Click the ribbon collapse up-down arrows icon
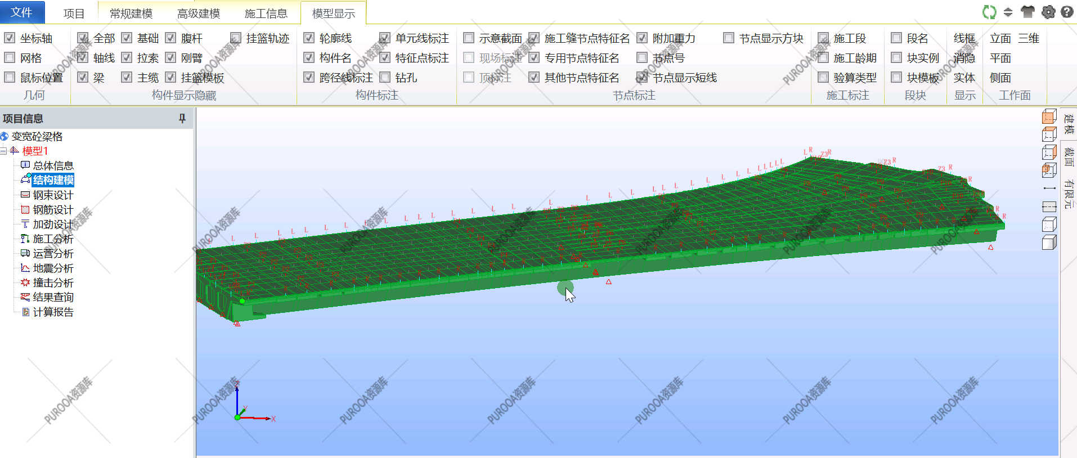Viewport: 1077px width, 458px height. [x=1008, y=12]
